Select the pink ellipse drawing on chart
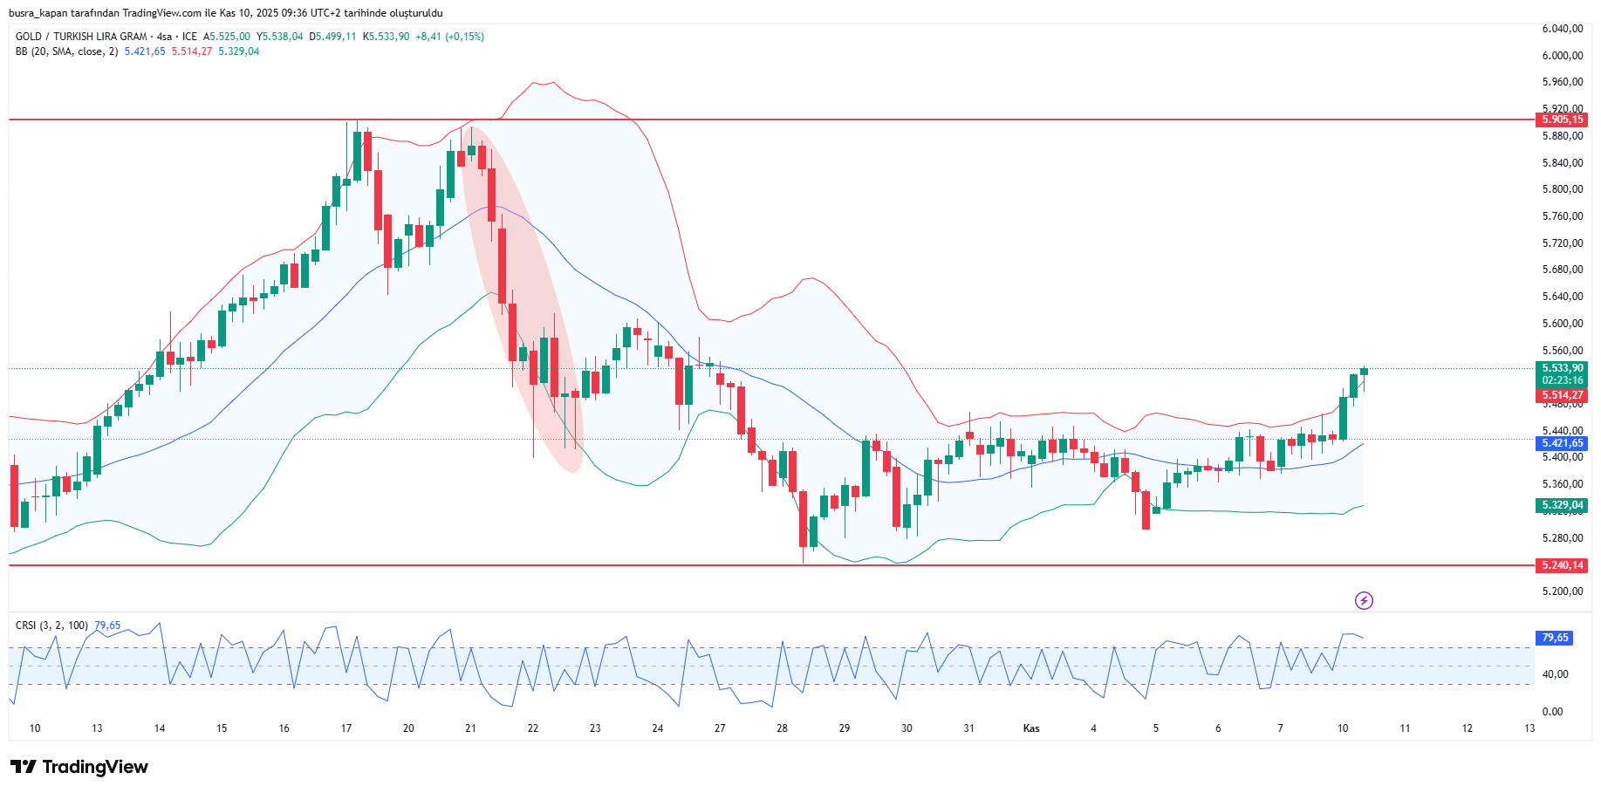The image size is (1601, 793). 522,297
